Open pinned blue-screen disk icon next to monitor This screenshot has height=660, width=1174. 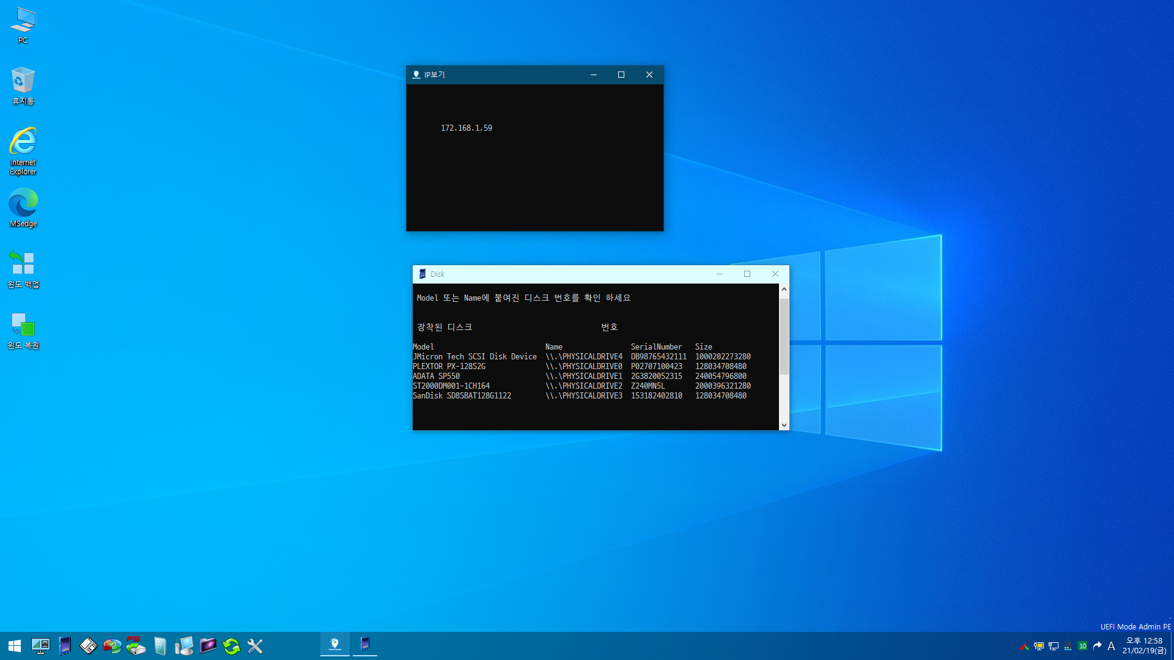[65, 646]
